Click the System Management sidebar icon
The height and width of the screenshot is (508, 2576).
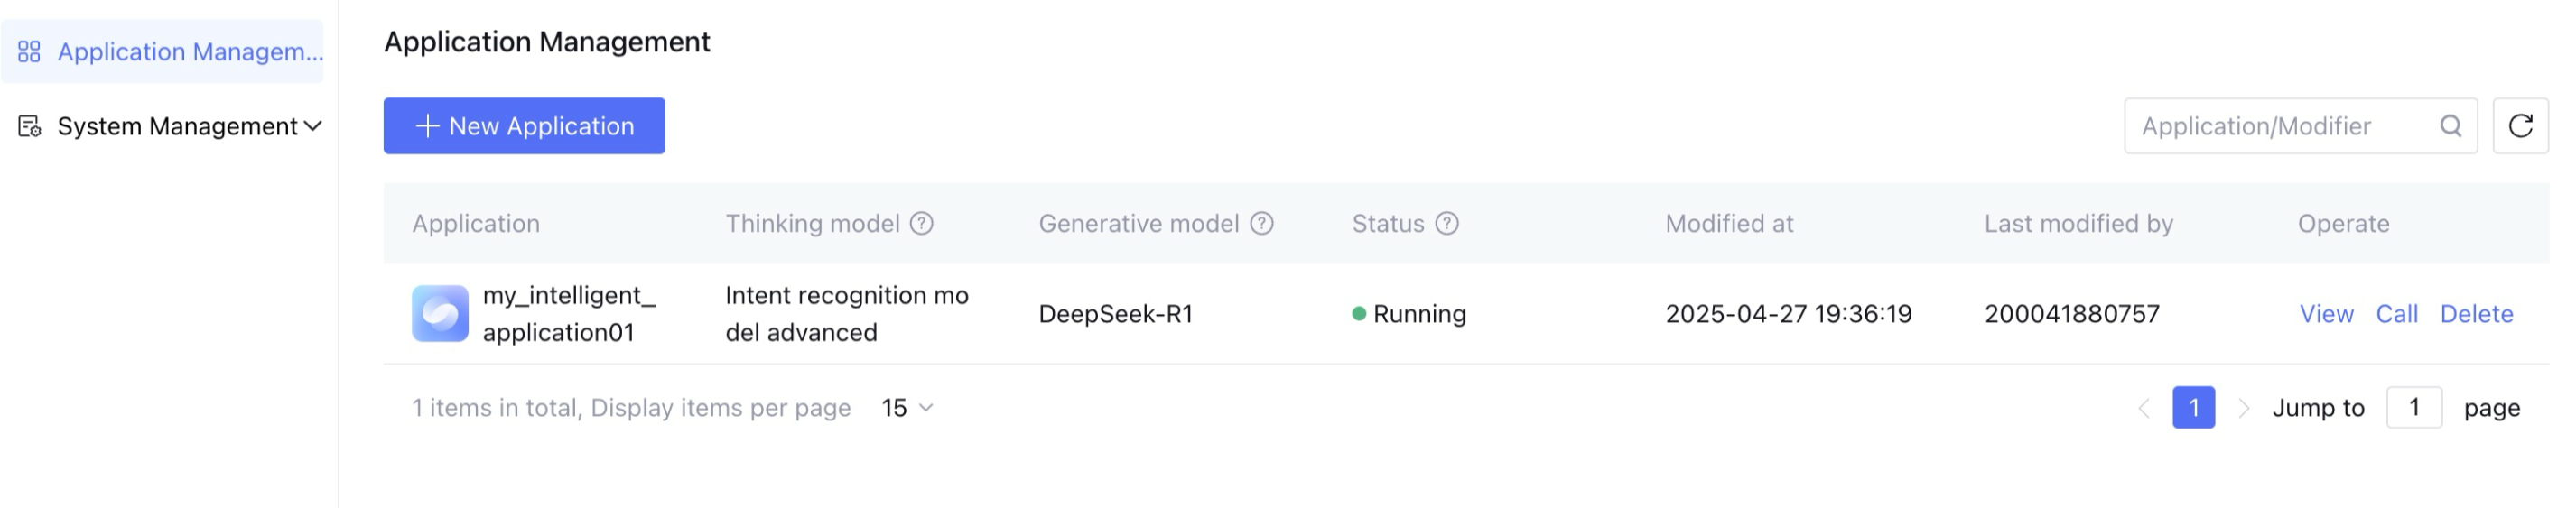point(30,126)
